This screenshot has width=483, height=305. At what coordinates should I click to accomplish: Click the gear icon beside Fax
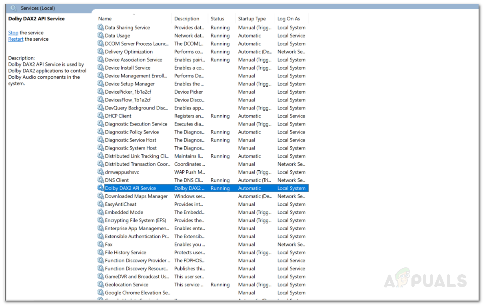[x=101, y=244]
